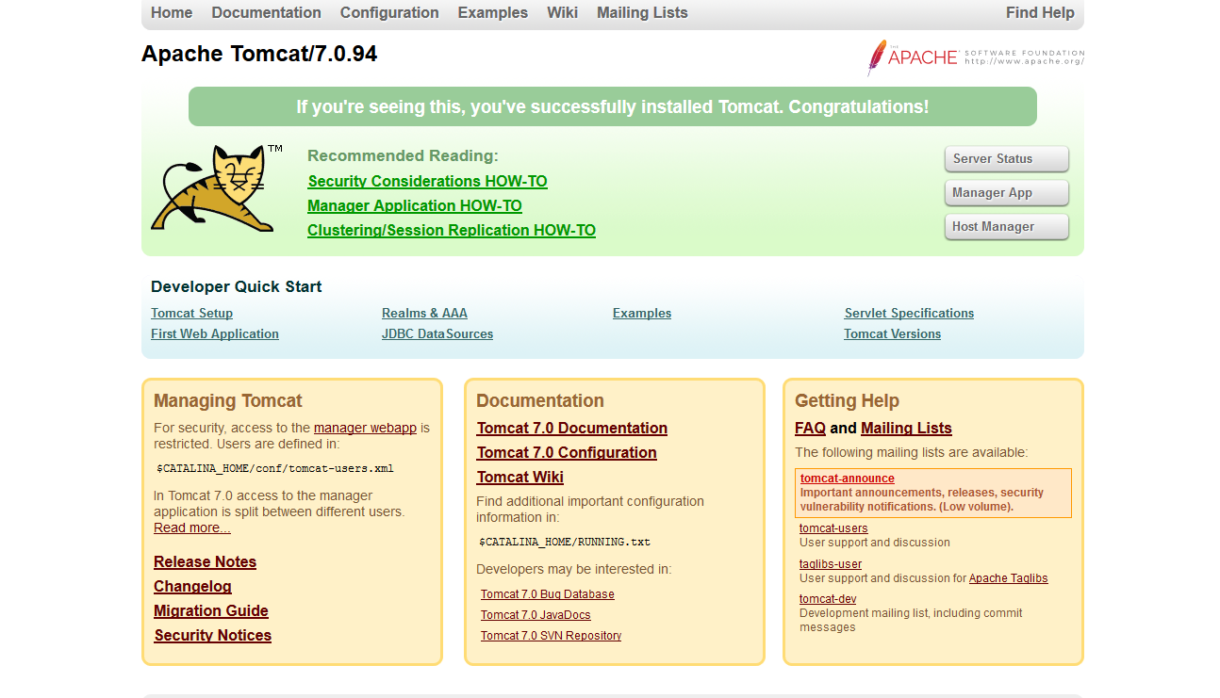Open Tomcat 7.0 SVN Repository link
Viewport: 1220px width, 698px height.
coord(551,636)
